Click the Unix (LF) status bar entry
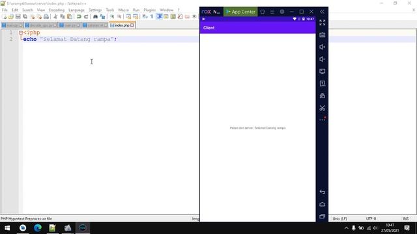 click(340, 218)
